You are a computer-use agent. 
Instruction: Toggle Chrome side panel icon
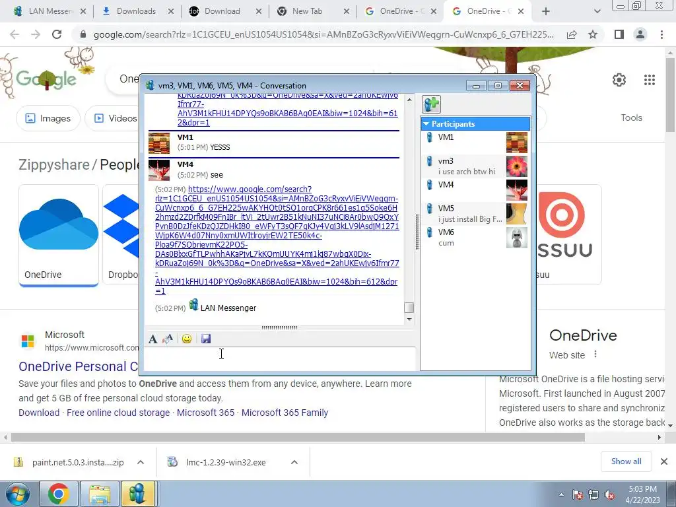click(x=619, y=34)
